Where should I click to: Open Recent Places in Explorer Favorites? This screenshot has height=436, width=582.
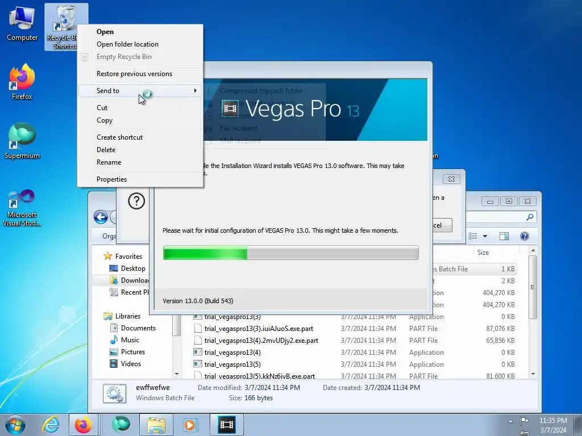pyautogui.click(x=130, y=292)
